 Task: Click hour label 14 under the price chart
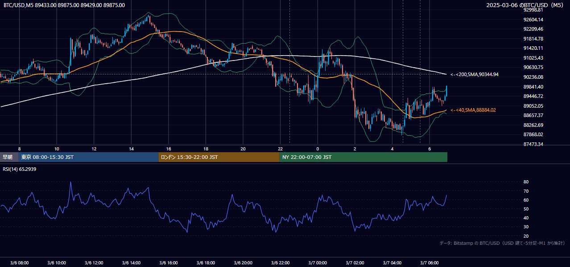131,149
